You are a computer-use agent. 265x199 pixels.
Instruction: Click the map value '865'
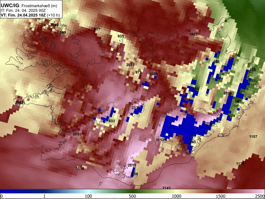tap(196, 89)
